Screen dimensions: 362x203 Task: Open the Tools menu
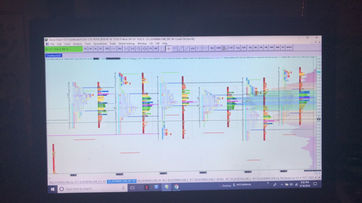[88, 44]
